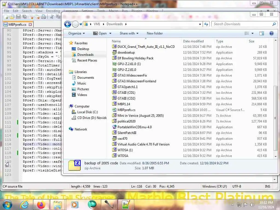Click the Downloads breadcrumb in the address bar
Viewport: 280px width, 210px height.
click(x=115, y=24)
